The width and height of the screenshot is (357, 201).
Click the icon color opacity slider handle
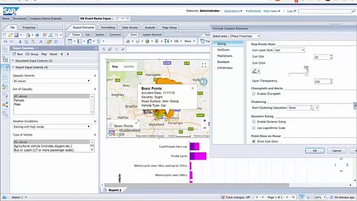coord(307,71)
